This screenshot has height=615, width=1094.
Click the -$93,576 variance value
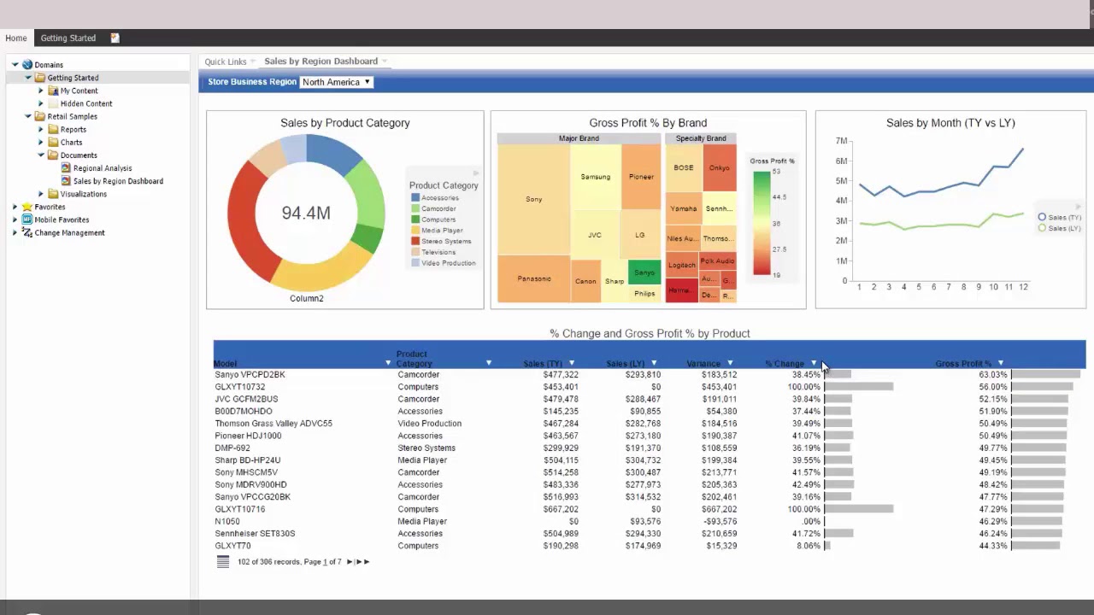pyautogui.click(x=720, y=521)
